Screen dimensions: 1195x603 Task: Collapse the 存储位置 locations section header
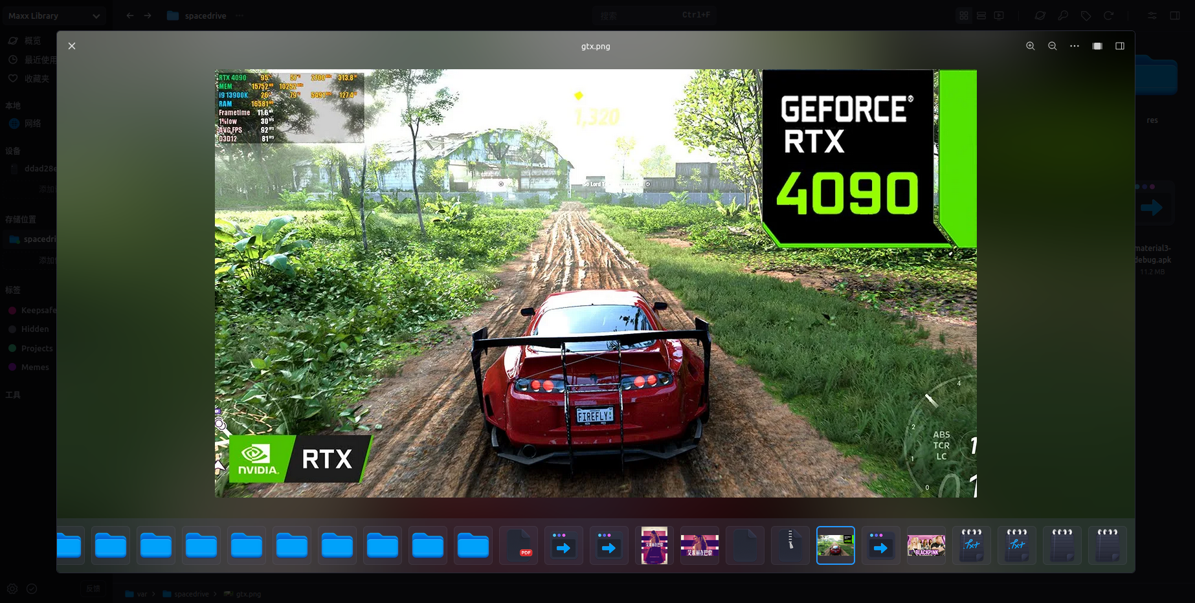point(21,219)
